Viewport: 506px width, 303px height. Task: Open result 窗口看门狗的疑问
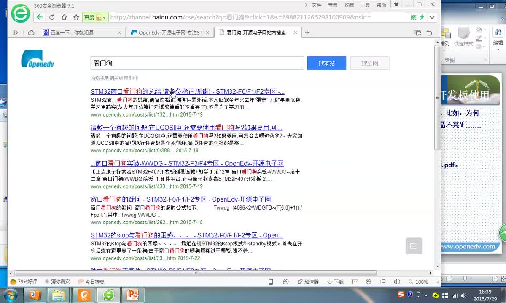180,199
